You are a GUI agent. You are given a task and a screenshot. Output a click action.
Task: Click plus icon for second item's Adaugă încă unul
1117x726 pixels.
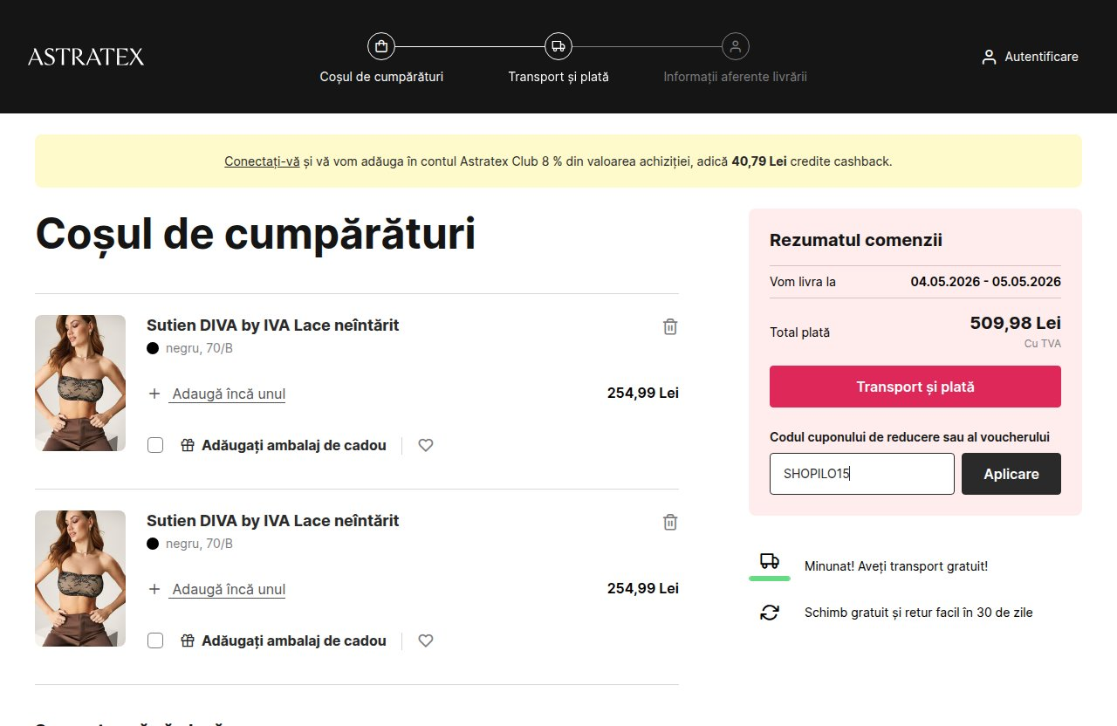(154, 589)
